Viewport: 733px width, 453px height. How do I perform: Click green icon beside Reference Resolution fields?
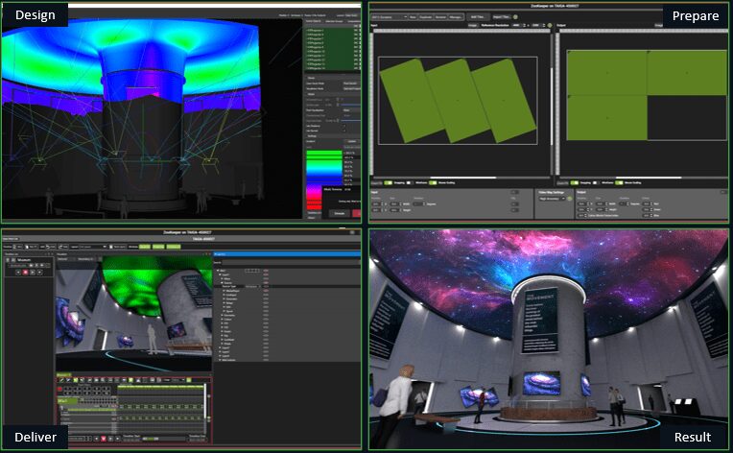550,25
